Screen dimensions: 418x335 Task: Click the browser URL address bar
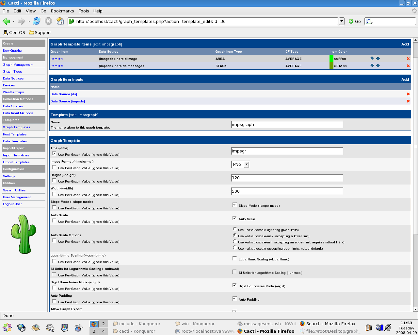click(203, 21)
